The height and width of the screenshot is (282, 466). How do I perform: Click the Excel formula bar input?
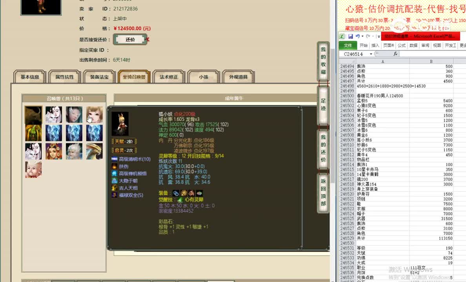pos(433,54)
